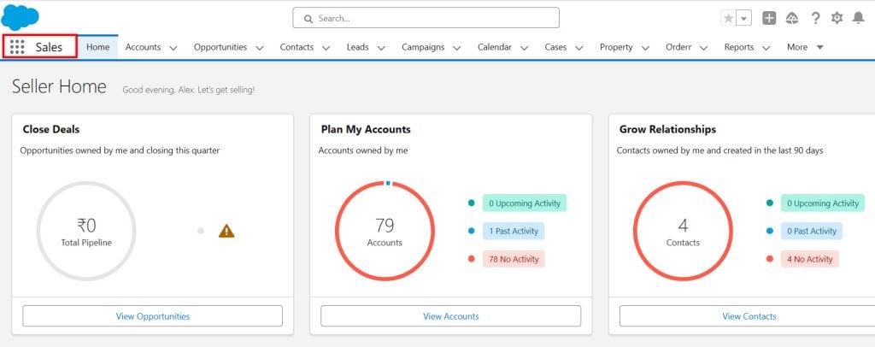Open the global actions plus icon
Screen dimensions: 875x347
(x=769, y=19)
